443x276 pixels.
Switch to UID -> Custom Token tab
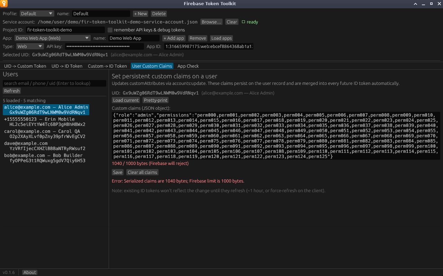[x=25, y=66]
